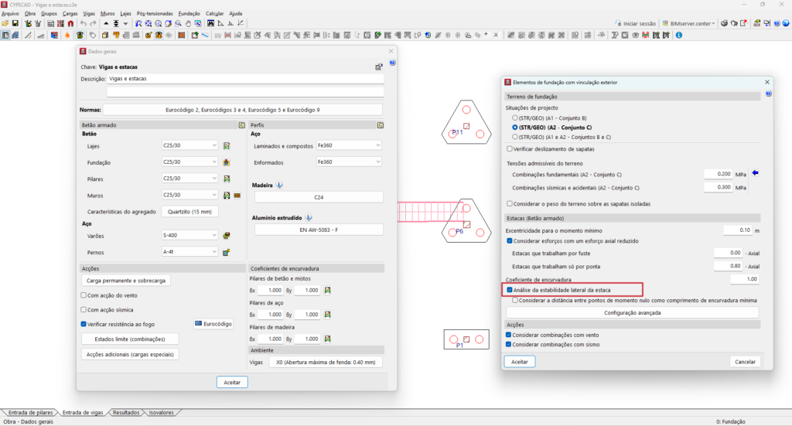Screen dimensions: 792x426
Task: Select (STR/GEO) (A1 e A2 - Conjuntos B e C)
Action: [x=515, y=137]
